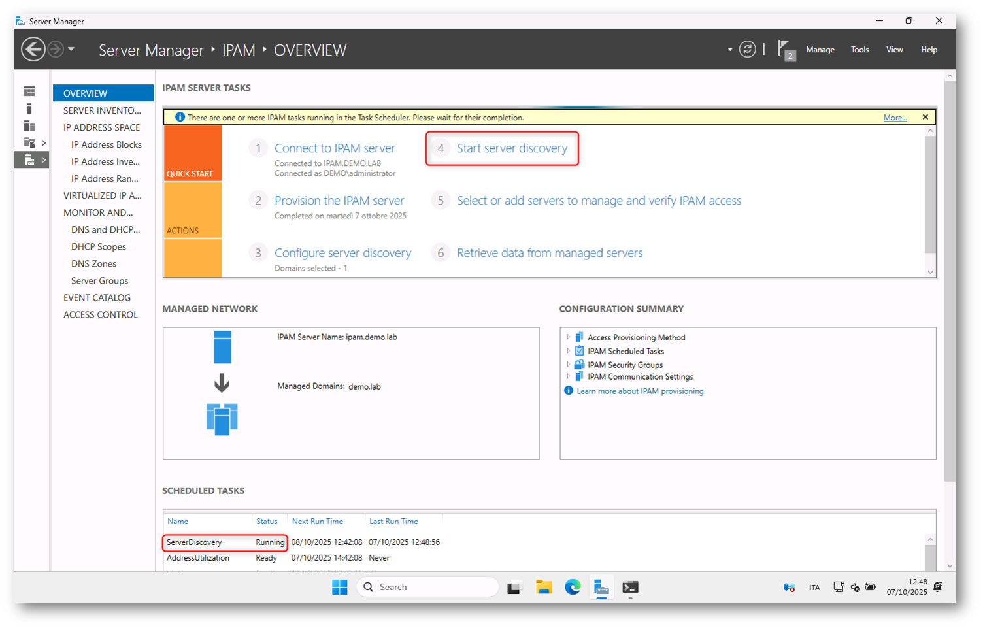
Task: Click Start server discovery link
Action: pyautogui.click(x=512, y=148)
